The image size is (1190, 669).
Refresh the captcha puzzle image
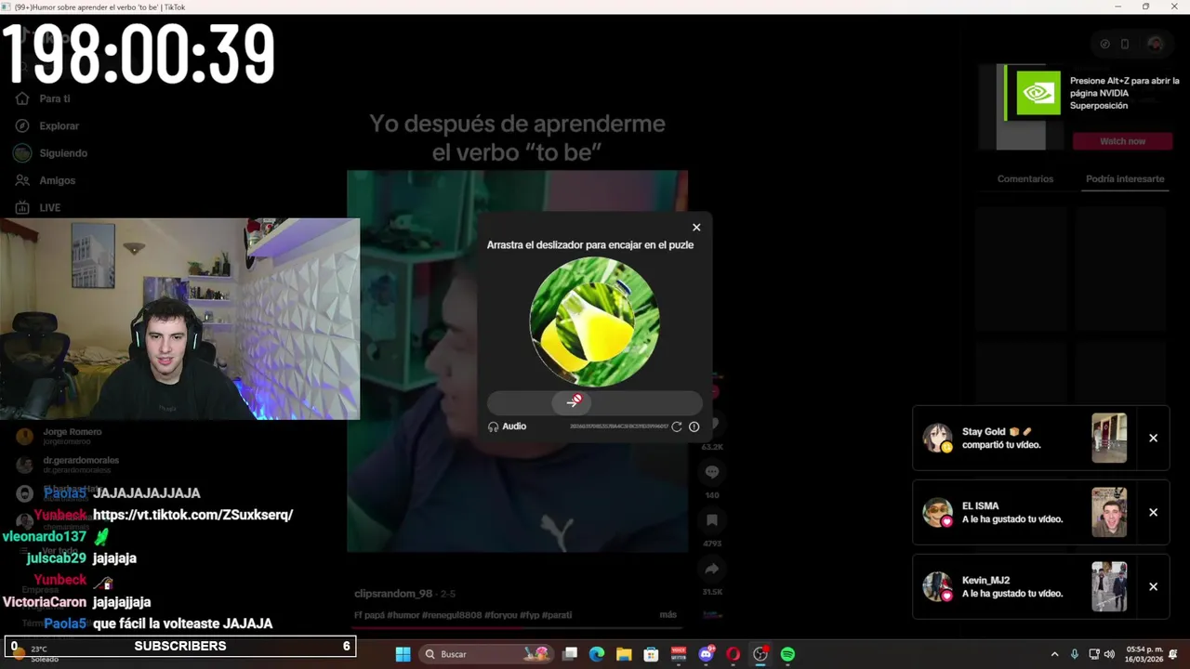(677, 426)
